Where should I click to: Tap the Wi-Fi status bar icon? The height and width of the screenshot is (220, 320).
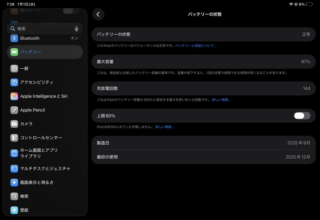(x=291, y=4)
